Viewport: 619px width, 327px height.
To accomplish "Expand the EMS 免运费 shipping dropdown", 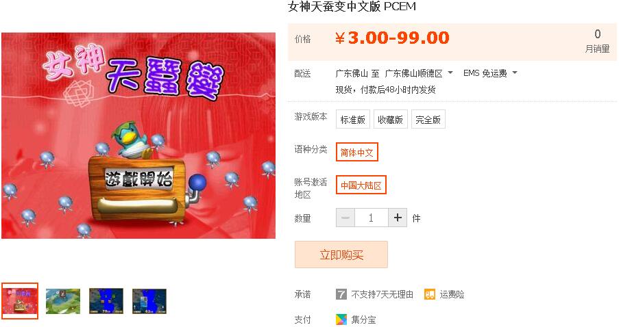I will pos(490,73).
